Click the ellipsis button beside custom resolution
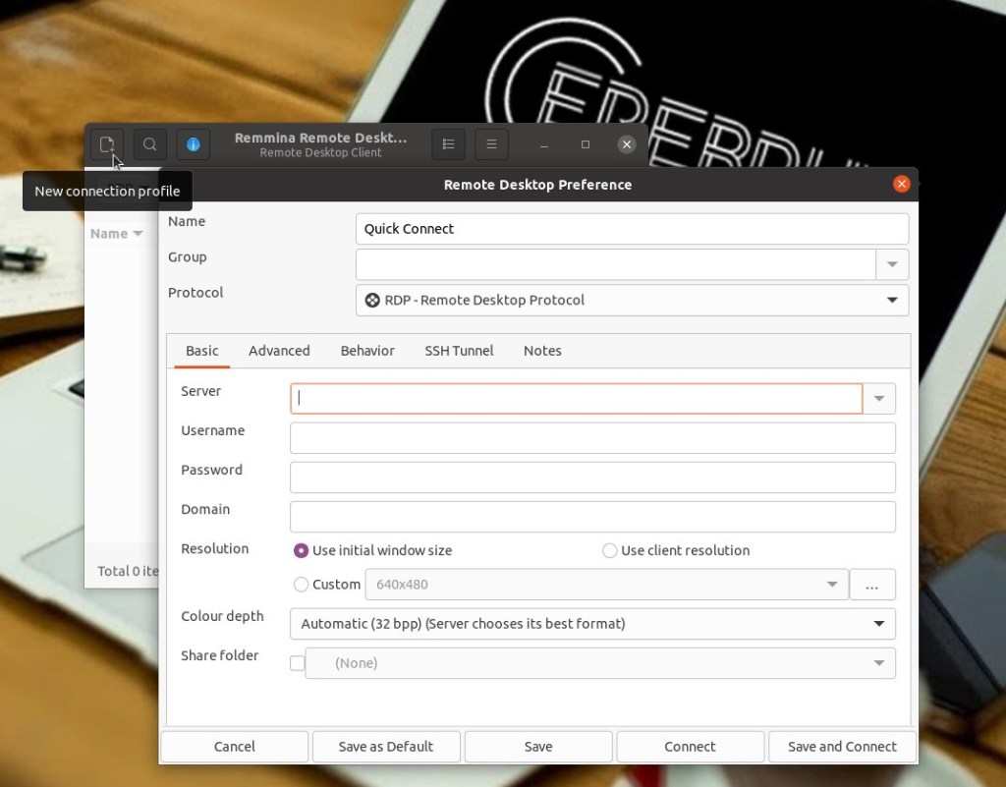This screenshot has height=787, width=1006. click(x=871, y=585)
